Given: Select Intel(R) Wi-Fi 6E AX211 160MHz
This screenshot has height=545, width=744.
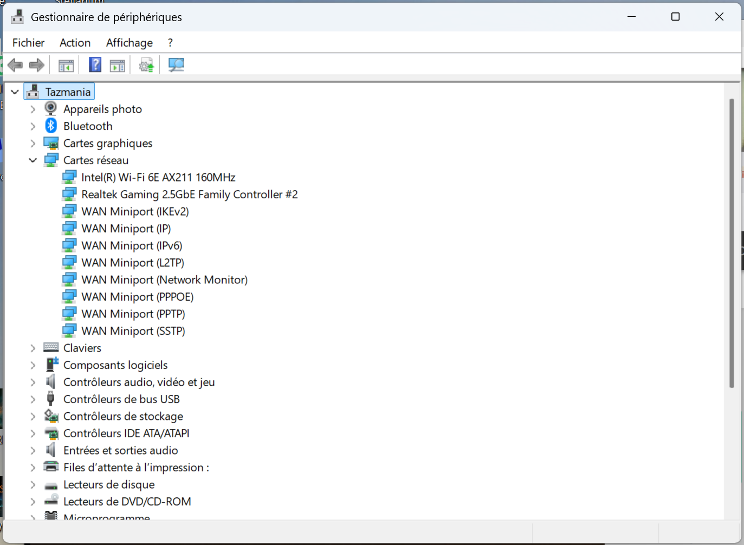Looking at the screenshot, I should click(158, 177).
